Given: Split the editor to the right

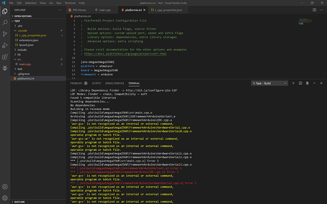Looking at the screenshot, I should pos(314,10).
